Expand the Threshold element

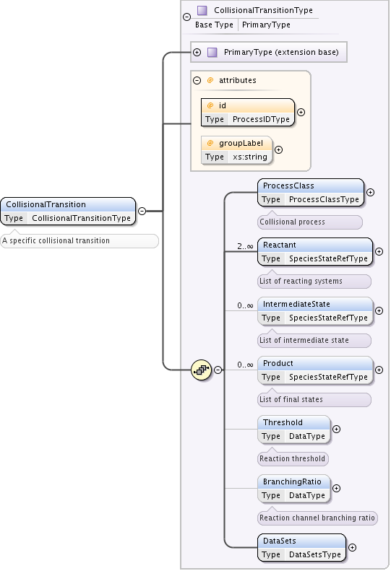pyautogui.click(x=336, y=429)
